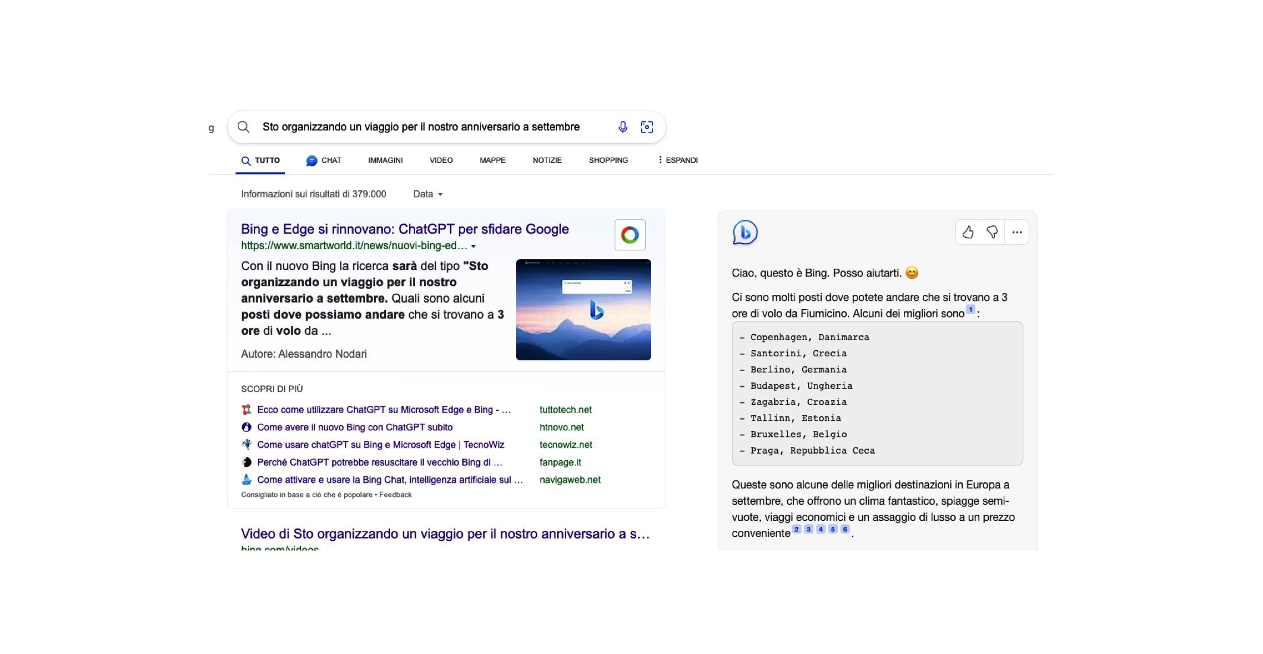
Task: Open the Bing landscape thumbnail image
Action: pos(583,310)
